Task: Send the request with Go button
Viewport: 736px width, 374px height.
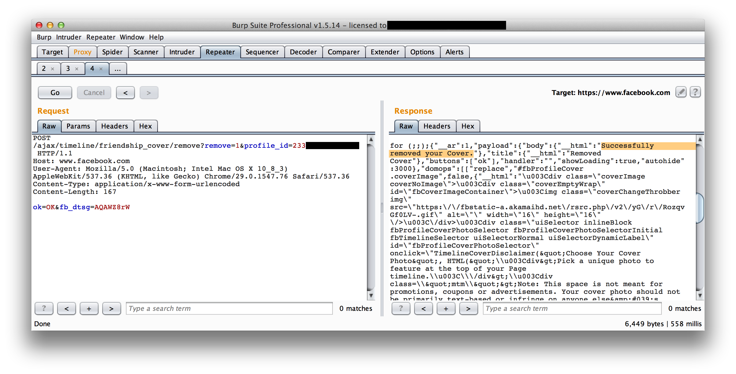Action: 55,93
